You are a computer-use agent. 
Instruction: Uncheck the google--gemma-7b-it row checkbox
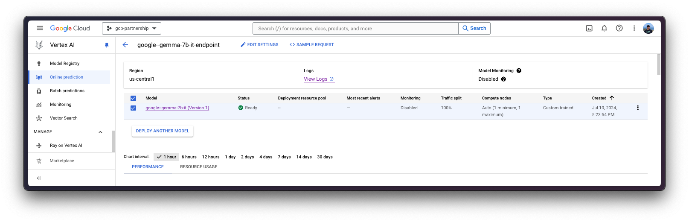click(133, 108)
